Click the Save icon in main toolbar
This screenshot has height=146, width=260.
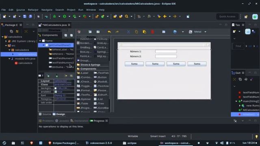click(x=25, y=16)
